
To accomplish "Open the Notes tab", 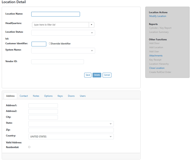I will click(36, 96).
